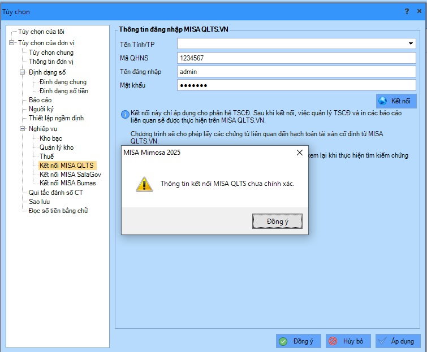Select the Tùy chọn của đơn vị tree item
The image size is (427, 352).
(x=46, y=43)
